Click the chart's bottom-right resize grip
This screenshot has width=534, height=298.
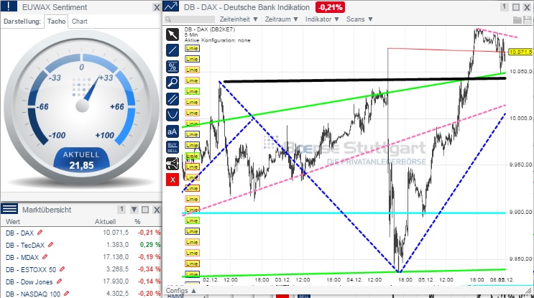pos(529,290)
